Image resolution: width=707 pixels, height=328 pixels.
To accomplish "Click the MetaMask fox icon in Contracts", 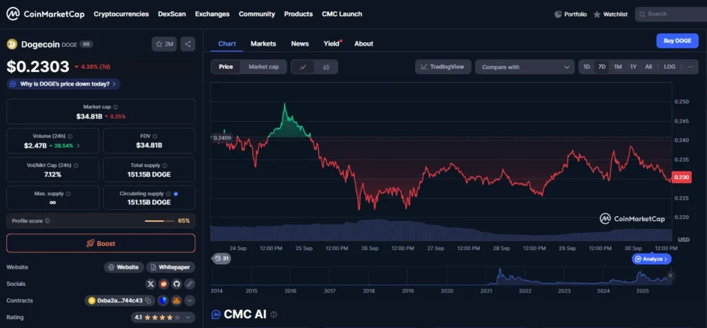I will [x=176, y=300].
